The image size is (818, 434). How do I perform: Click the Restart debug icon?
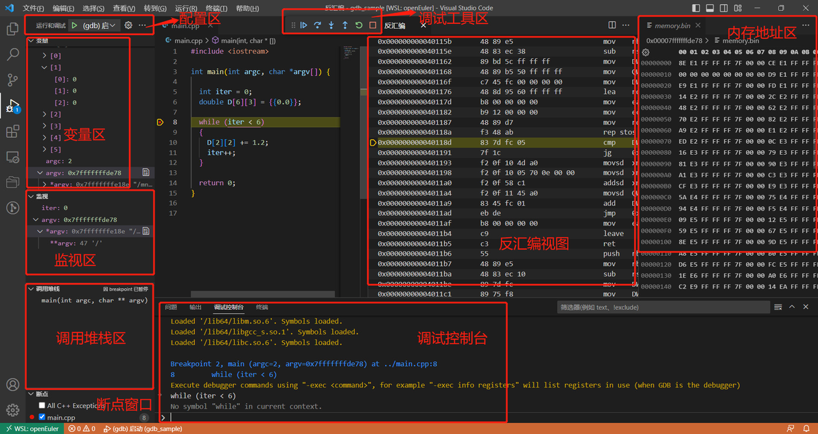(359, 25)
